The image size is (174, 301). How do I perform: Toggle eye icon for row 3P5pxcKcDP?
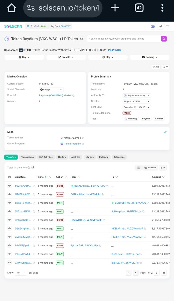10,220
